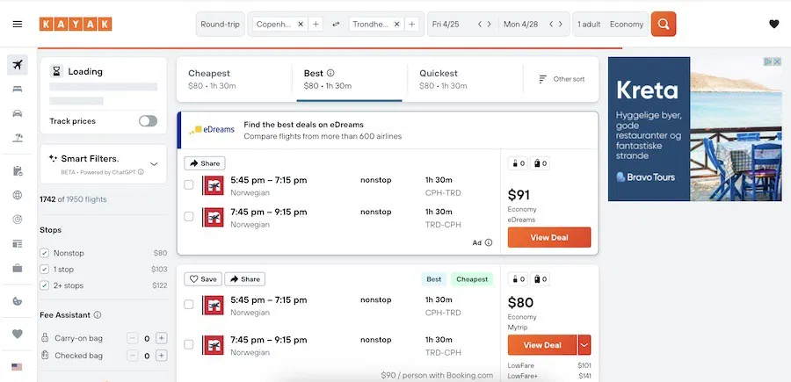Open Cars from sidebar car icon
Viewport: 791px width, 382px height.
pos(18,113)
